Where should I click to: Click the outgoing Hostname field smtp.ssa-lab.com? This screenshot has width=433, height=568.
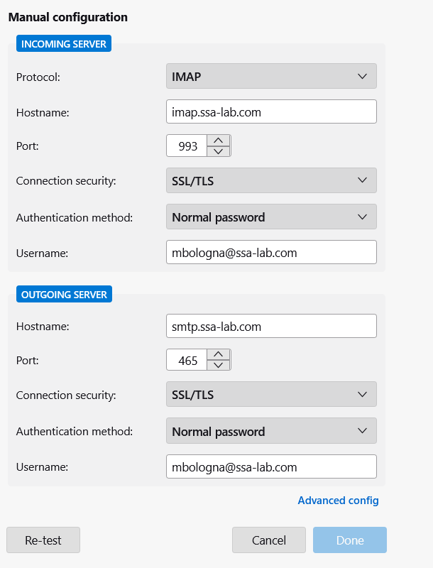(271, 327)
